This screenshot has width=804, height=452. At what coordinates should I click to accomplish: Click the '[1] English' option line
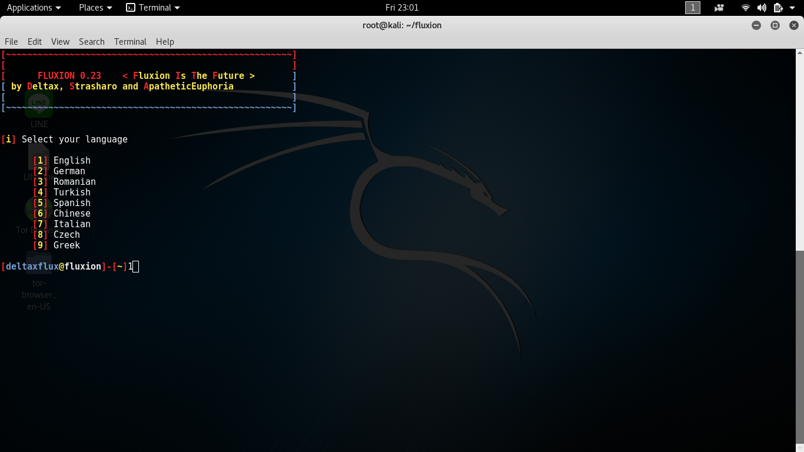pyautogui.click(x=62, y=161)
